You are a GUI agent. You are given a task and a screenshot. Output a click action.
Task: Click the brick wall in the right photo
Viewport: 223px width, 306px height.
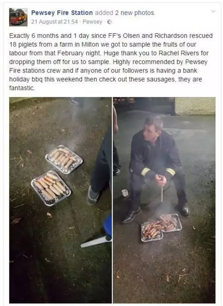(195, 106)
